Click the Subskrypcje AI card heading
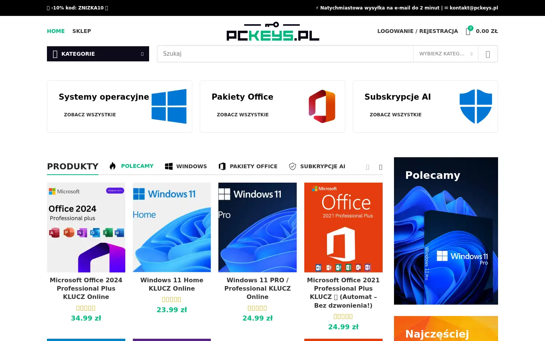Screen dimensions: 545x341 coord(397,97)
